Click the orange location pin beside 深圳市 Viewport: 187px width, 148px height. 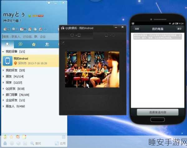pyautogui.click(x=15, y=63)
